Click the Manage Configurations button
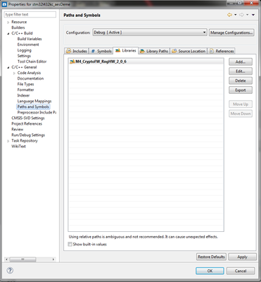 click(x=231, y=32)
